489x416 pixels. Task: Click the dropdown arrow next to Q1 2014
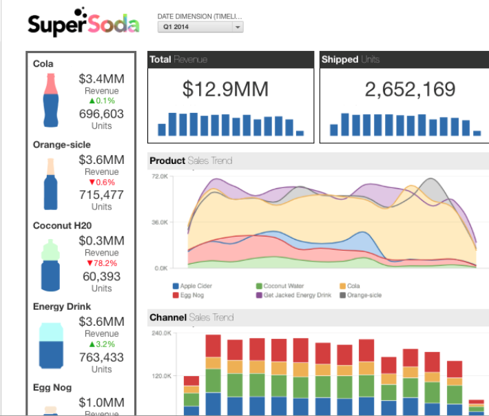[x=238, y=27]
